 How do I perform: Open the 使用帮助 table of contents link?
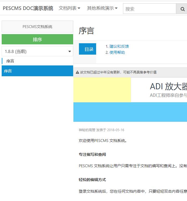(117, 52)
